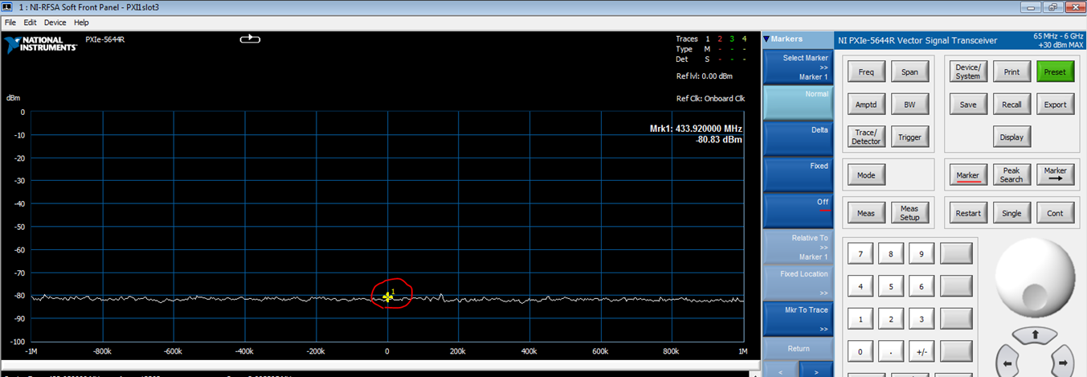Open the File menu
This screenshot has width=1087, height=377.
(x=10, y=23)
